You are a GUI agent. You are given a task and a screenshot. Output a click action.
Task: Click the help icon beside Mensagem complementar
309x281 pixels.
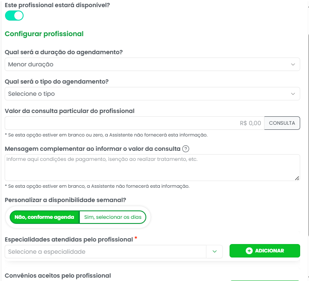point(186,149)
